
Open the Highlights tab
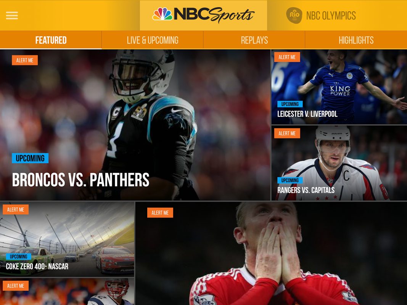tap(356, 40)
